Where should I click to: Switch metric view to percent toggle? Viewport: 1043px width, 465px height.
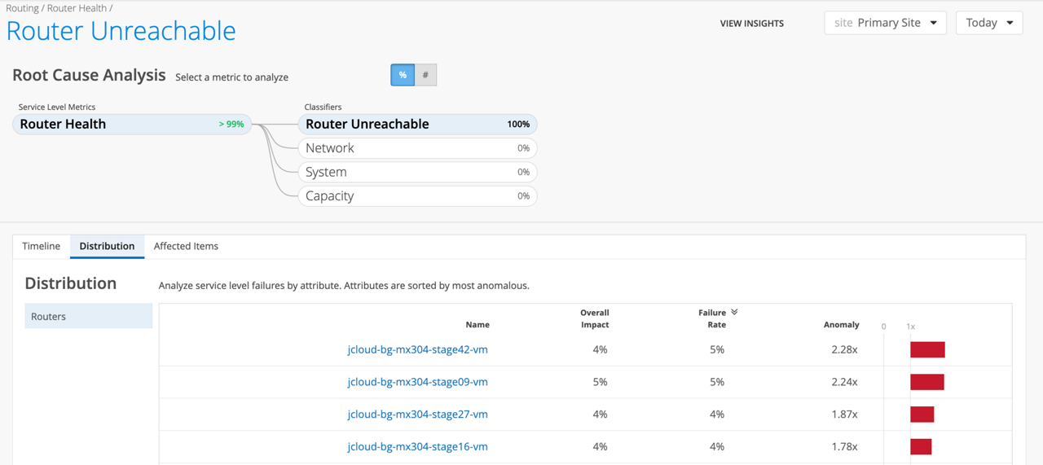coord(403,75)
